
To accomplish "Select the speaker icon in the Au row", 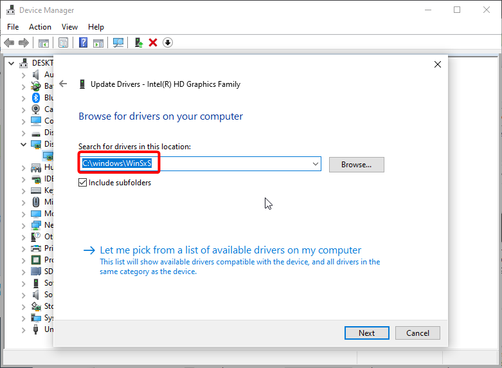I will pos(36,75).
